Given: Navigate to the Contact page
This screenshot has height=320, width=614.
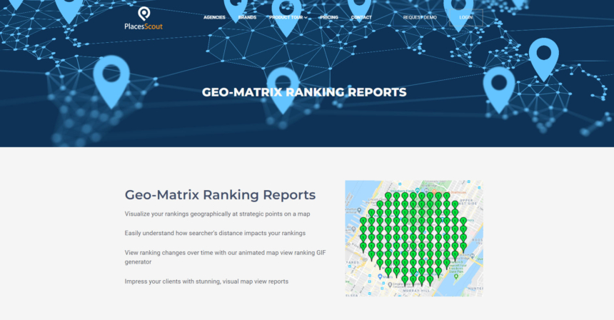Looking at the screenshot, I should [361, 17].
